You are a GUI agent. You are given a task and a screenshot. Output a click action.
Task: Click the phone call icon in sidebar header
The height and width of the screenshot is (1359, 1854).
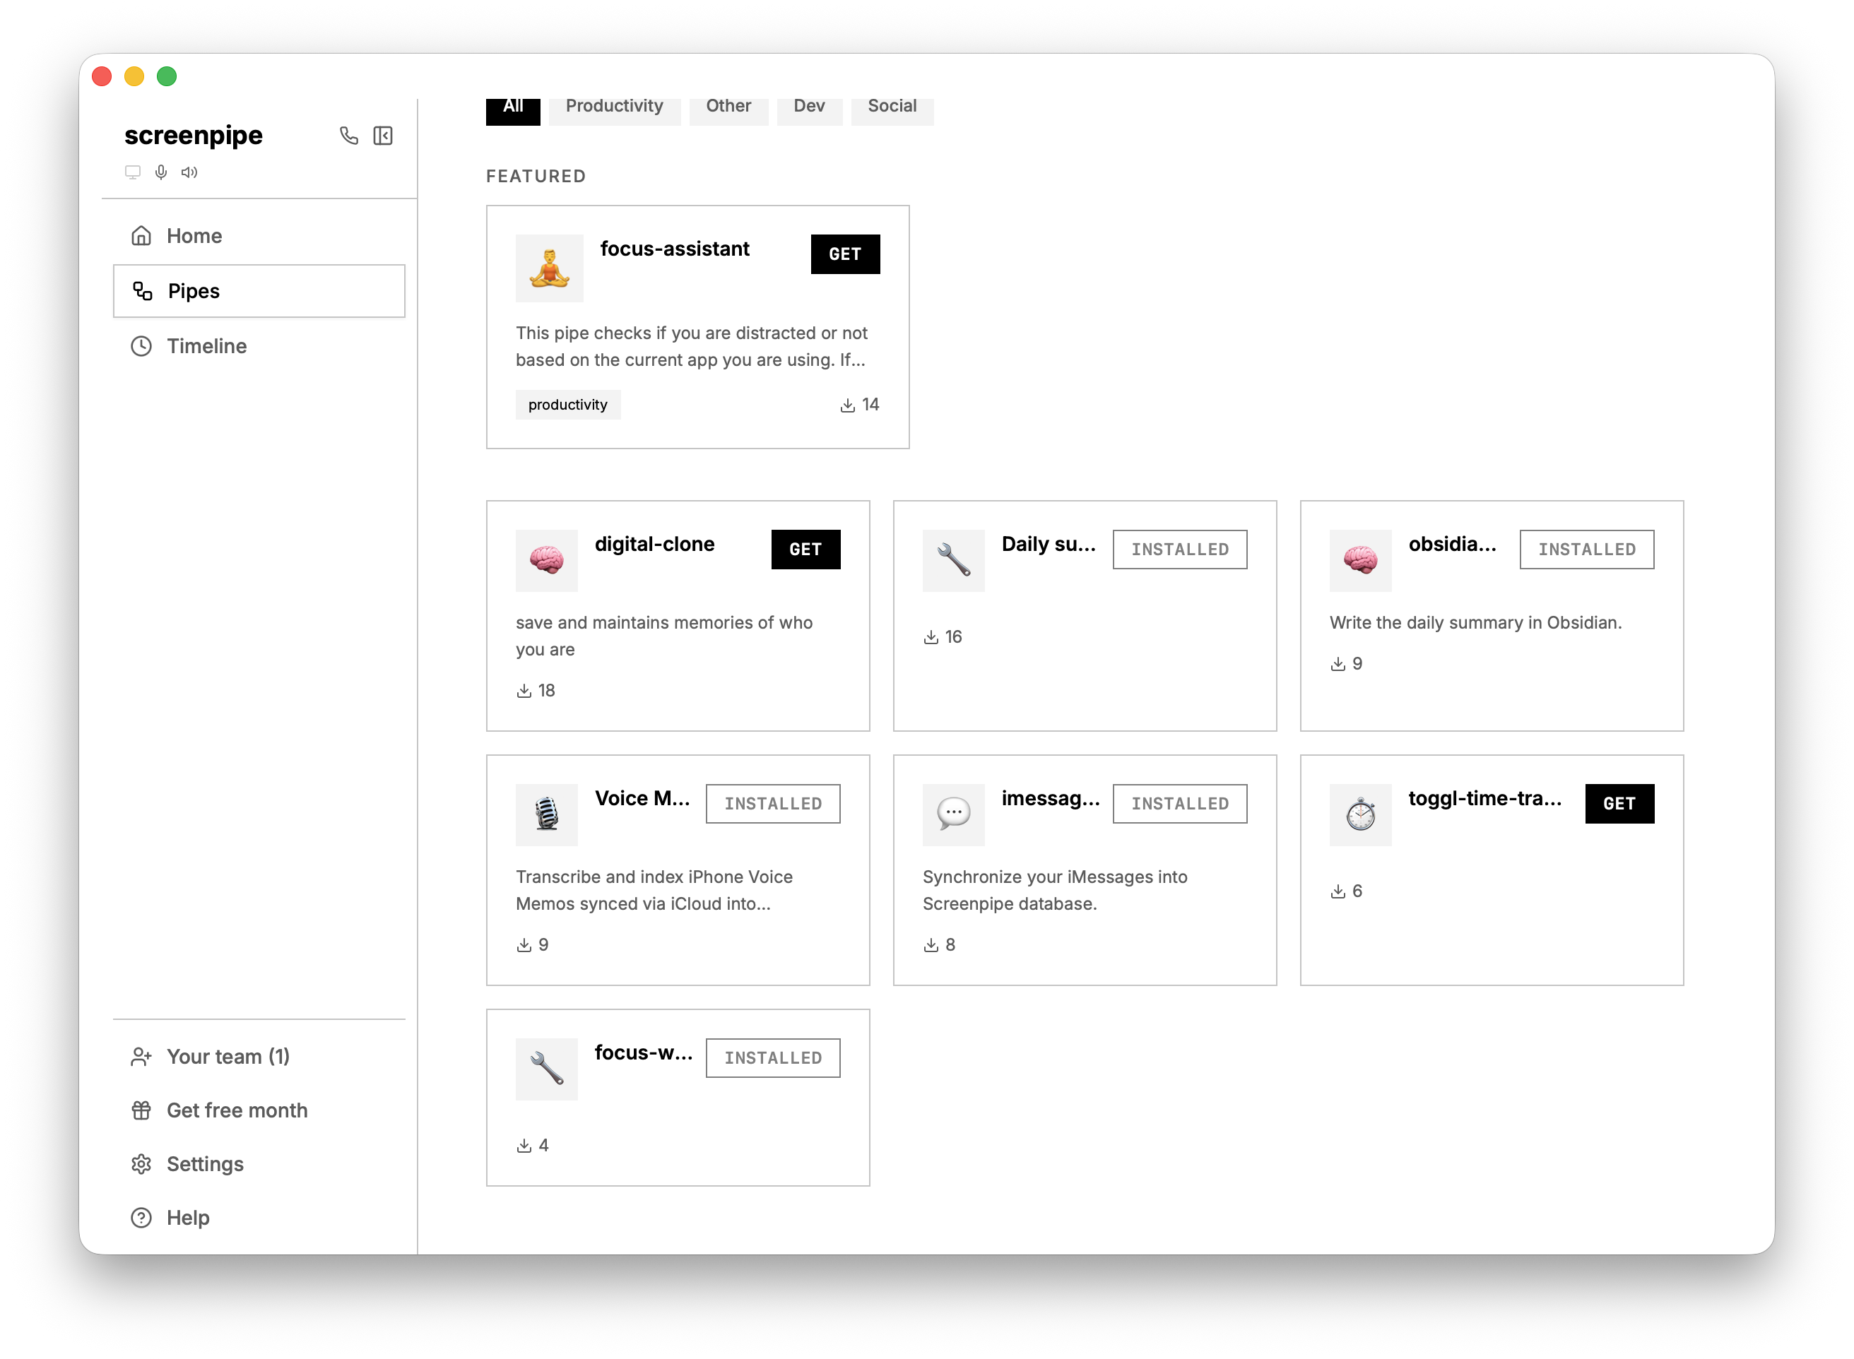[x=349, y=136]
